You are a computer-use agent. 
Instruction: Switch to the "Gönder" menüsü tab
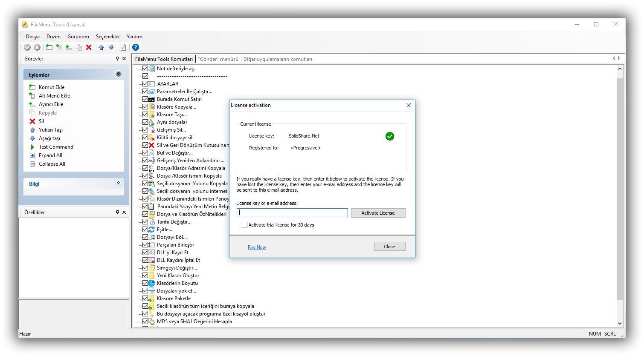pyautogui.click(x=218, y=59)
